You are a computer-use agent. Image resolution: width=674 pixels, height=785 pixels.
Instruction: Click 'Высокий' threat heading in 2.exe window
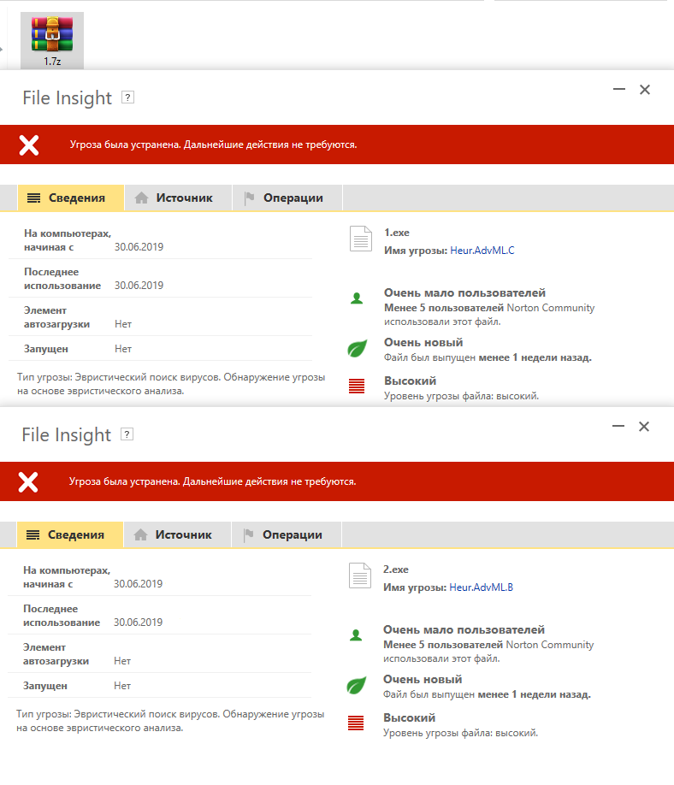[409, 718]
